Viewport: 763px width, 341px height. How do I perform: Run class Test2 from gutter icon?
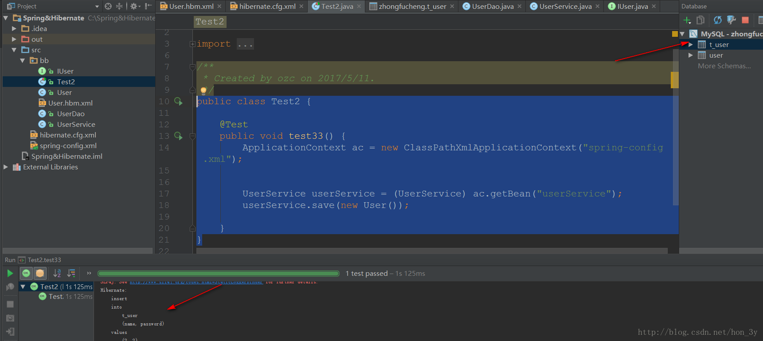pos(178,102)
